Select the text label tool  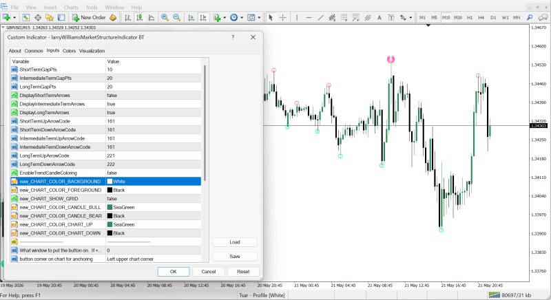pyautogui.click(x=391, y=17)
